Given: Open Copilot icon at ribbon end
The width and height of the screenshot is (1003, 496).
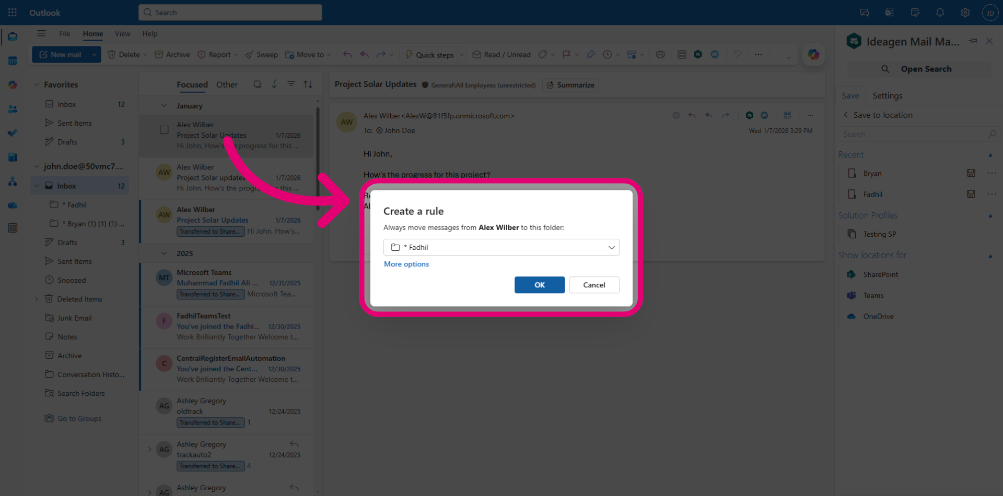Looking at the screenshot, I should pyautogui.click(x=813, y=54).
